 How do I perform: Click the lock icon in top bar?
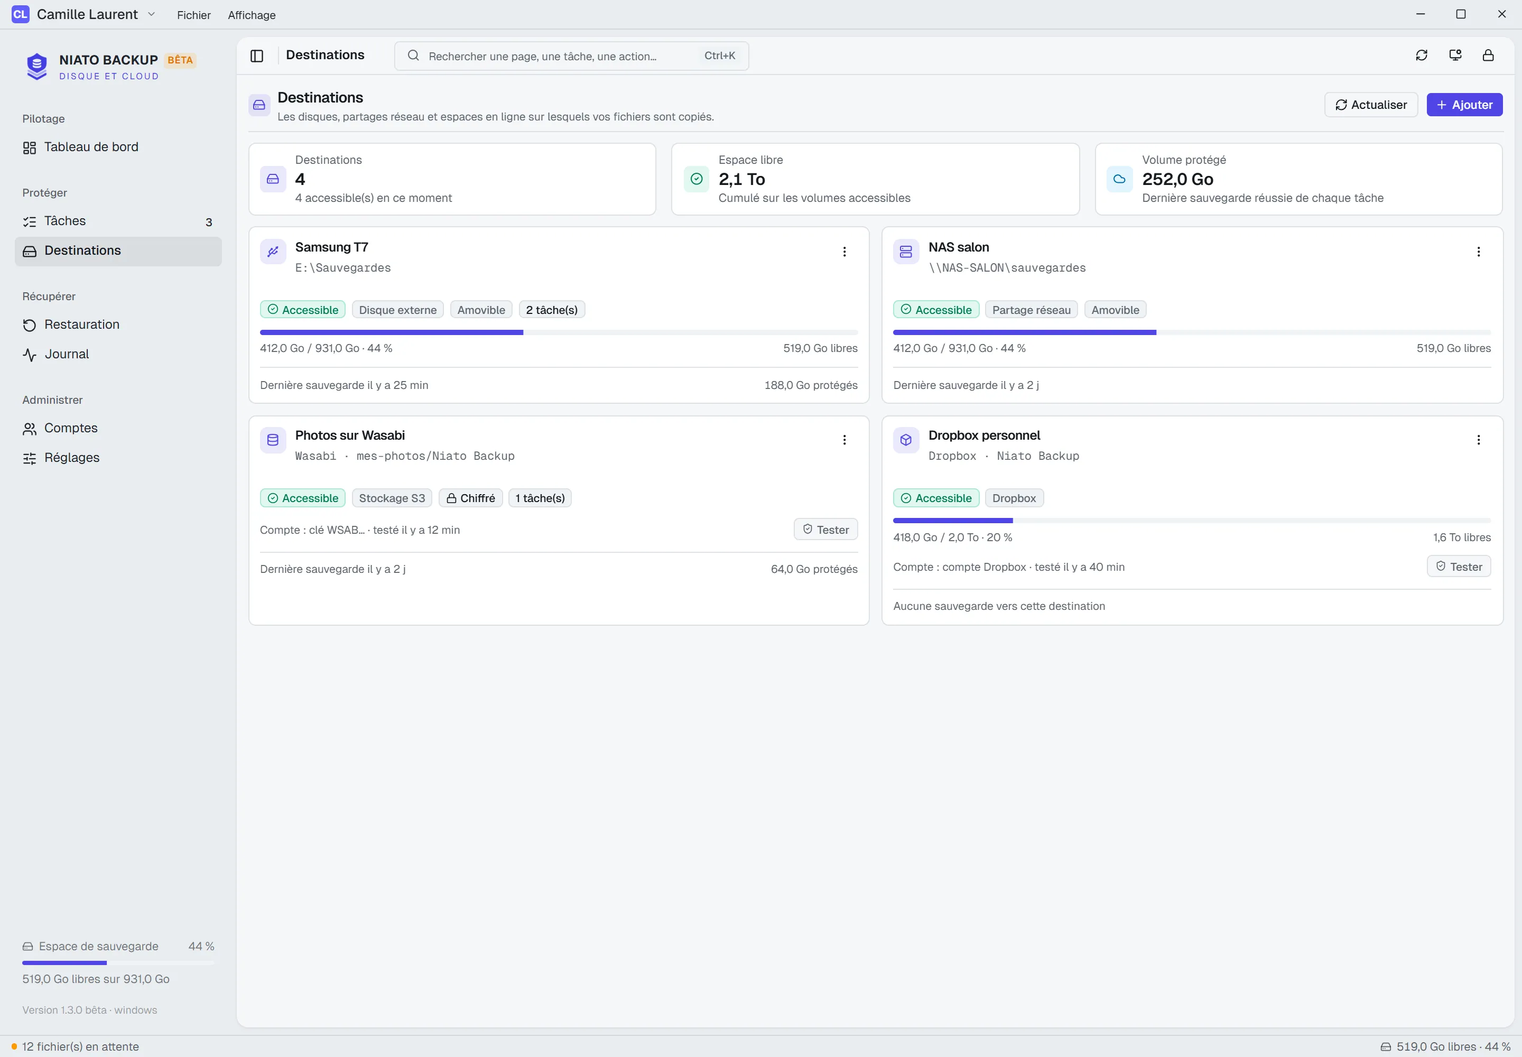click(x=1488, y=55)
